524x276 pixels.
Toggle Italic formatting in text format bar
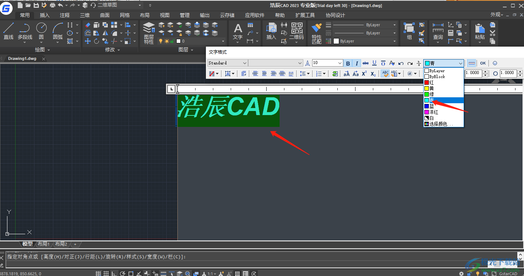pos(357,63)
